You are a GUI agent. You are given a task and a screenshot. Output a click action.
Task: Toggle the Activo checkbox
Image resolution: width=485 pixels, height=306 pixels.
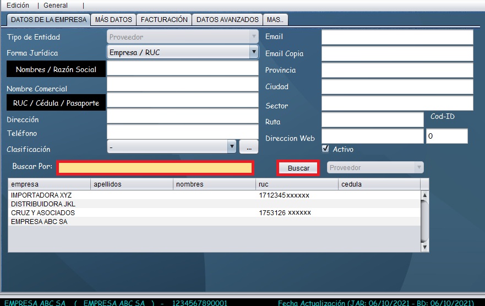(x=325, y=149)
